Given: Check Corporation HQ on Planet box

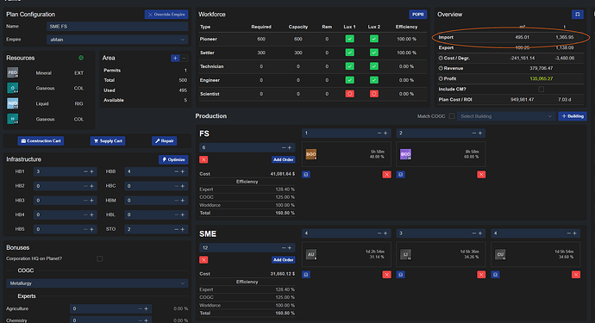Looking at the screenshot, I should pyautogui.click(x=99, y=258).
